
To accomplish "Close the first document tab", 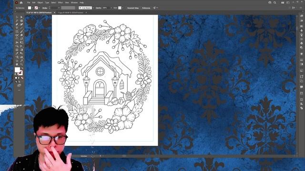I will pyautogui.click(x=54, y=13).
